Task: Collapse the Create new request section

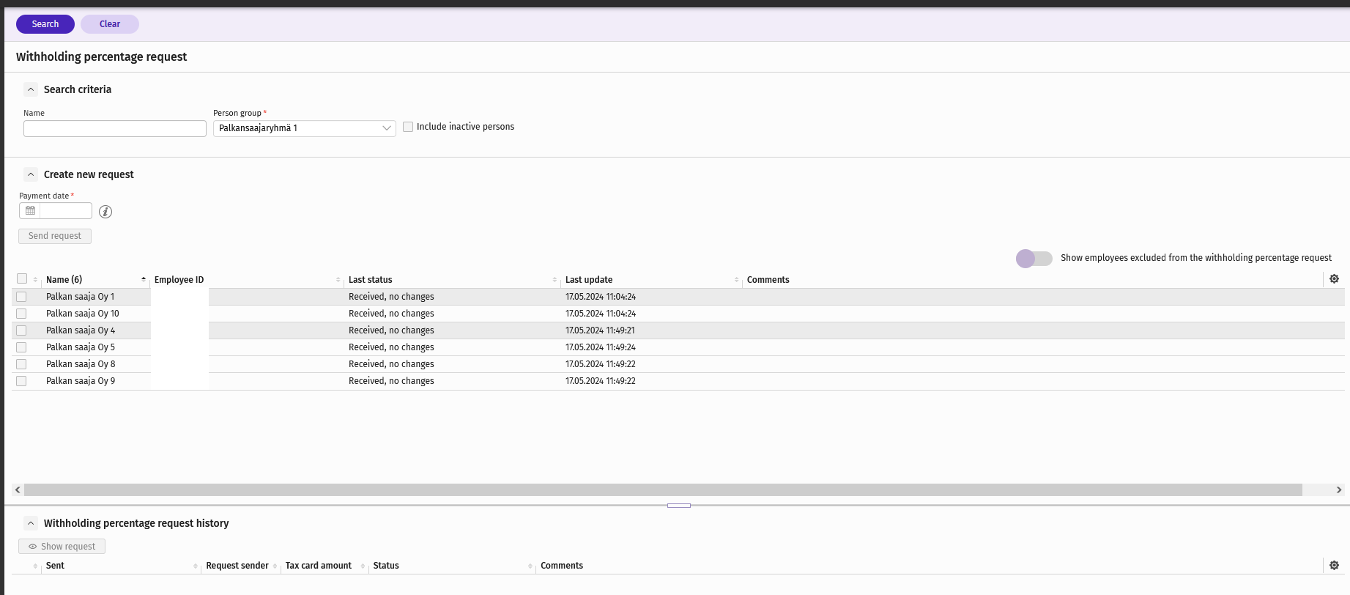Action: point(31,174)
